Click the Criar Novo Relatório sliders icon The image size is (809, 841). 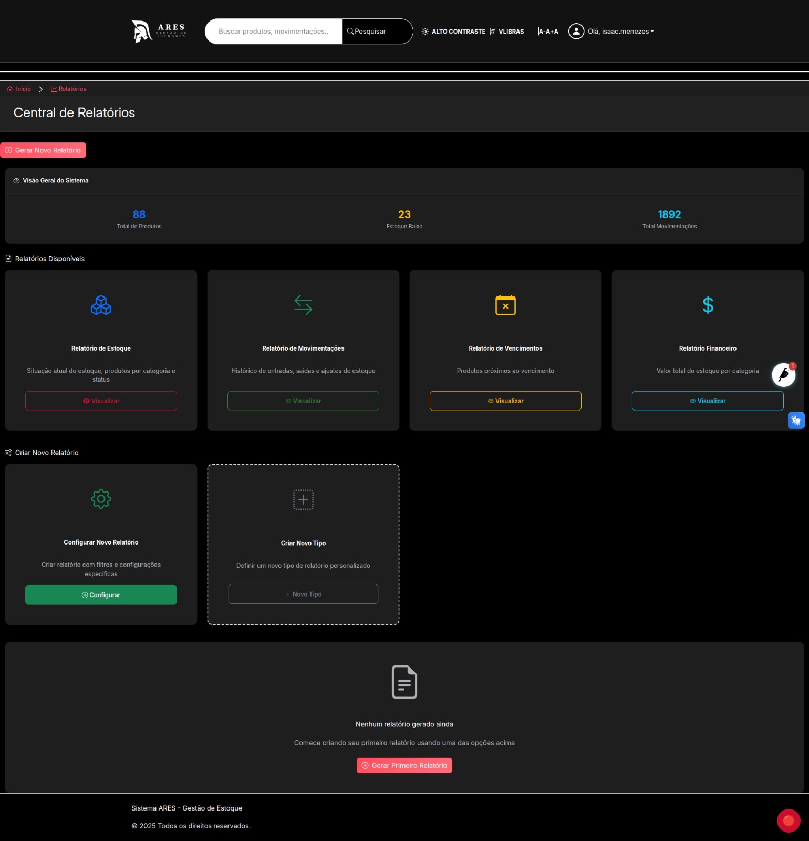point(8,453)
